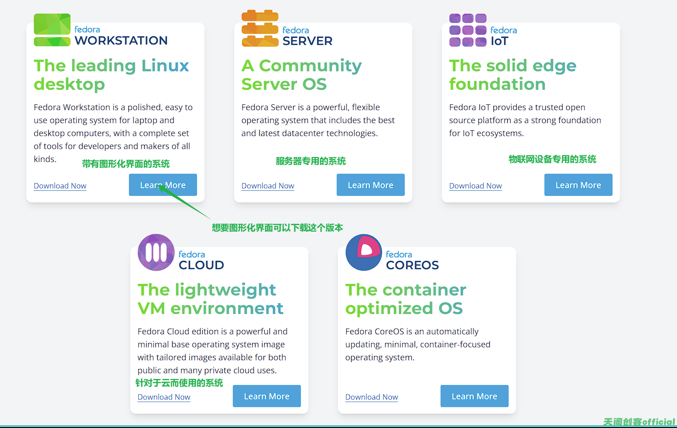677x428 pixels.
Task: Click the Fedora Workstation description paragraph
Action: pos(113,133)
